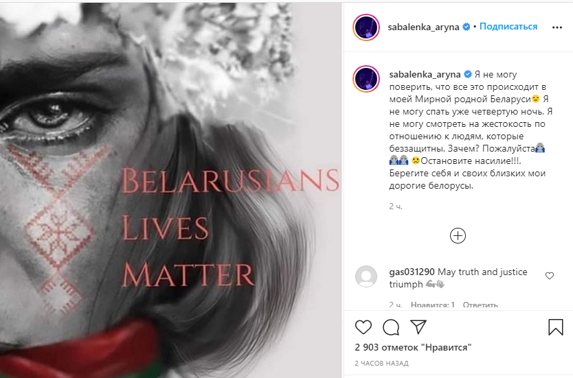Open sabalenka_aryna profile from header username

423,27
